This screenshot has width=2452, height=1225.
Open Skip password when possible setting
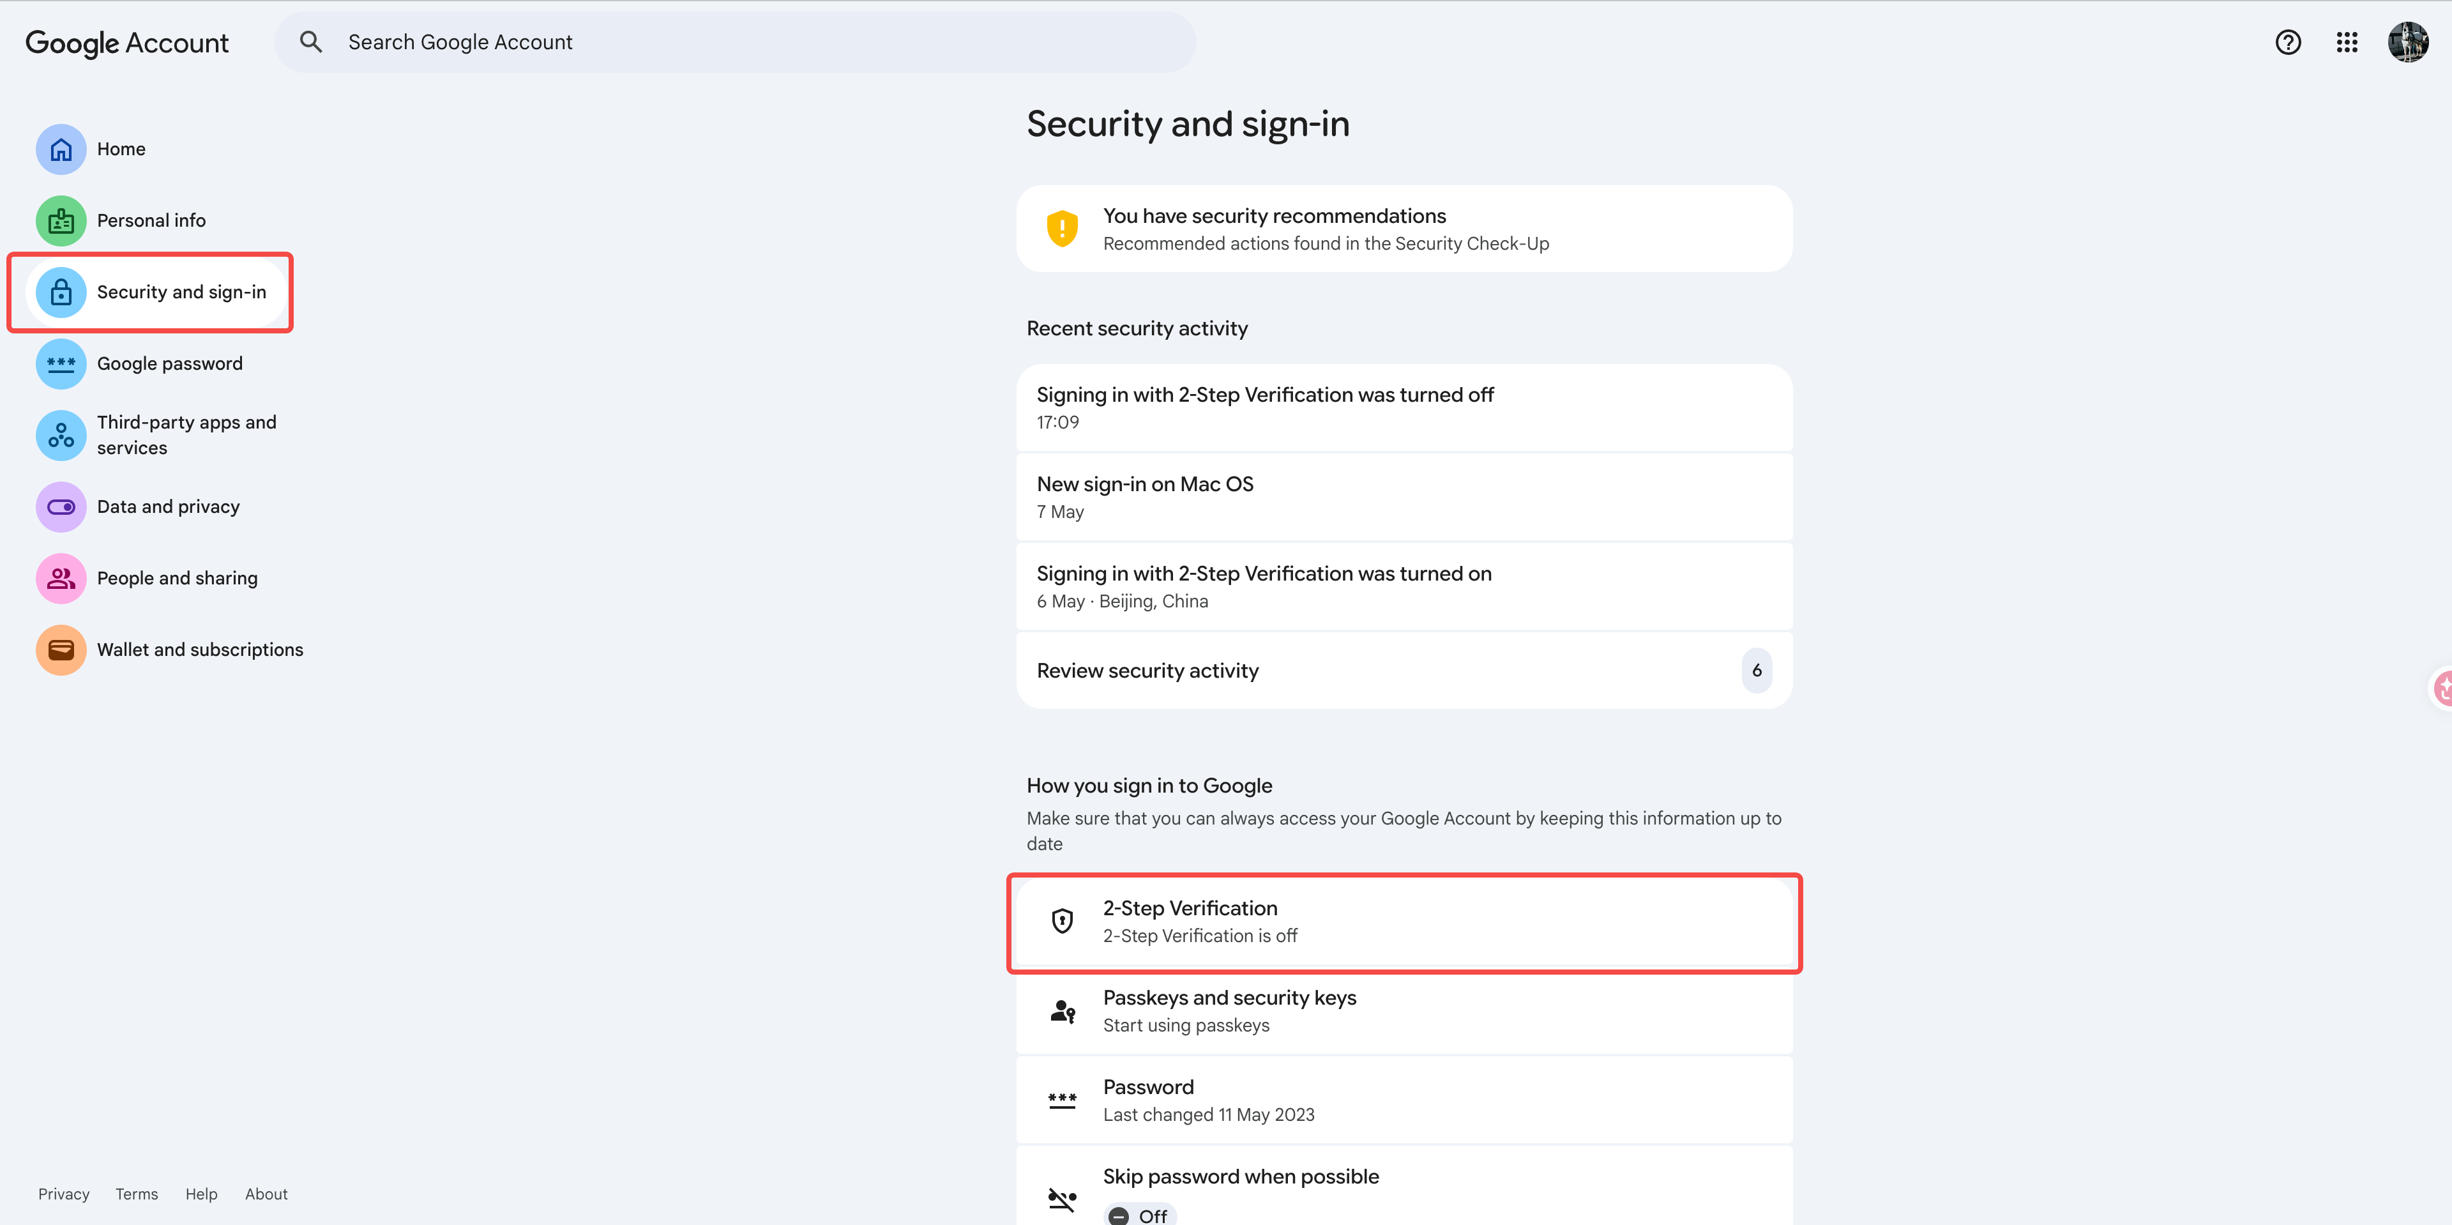1404,1186
